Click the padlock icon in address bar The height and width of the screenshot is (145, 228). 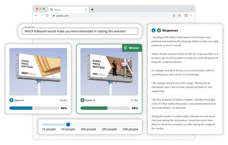(54, 16)
